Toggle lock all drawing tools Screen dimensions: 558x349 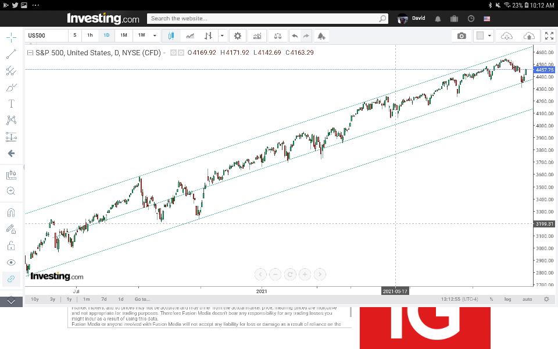point(11,245)
